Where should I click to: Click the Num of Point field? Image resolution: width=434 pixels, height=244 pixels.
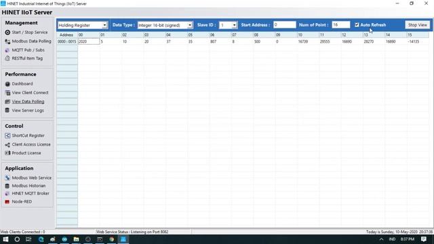click(340, 25)
